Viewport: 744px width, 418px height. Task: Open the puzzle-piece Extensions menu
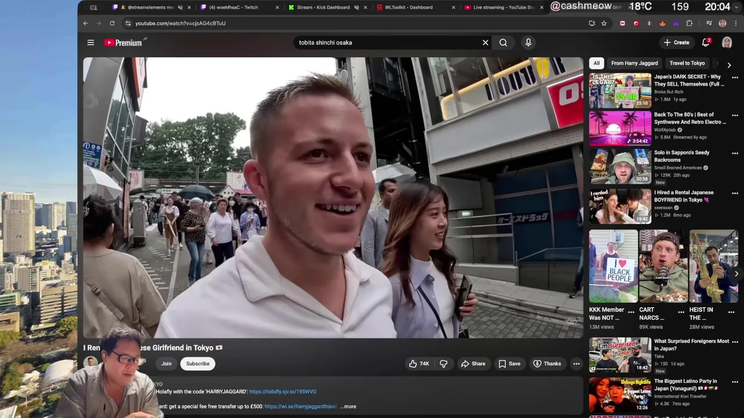[x=689, y=23]
